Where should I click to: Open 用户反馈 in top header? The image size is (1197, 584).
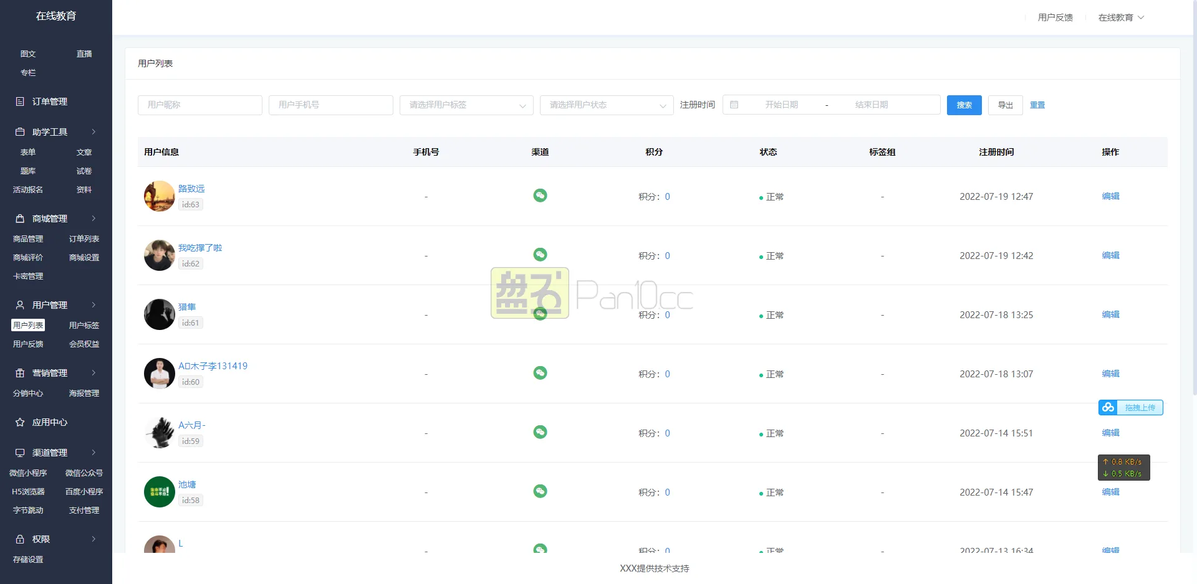1055,17
